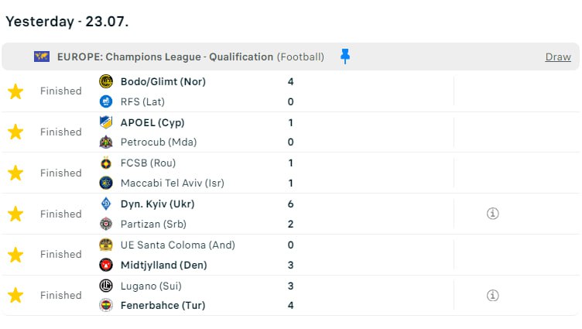Click the Dyn. Kyiv club crest

point(106,204)
